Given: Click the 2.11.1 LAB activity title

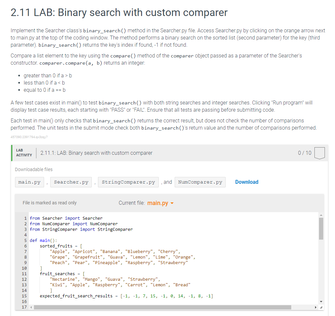Looking at the screenshot, I should coord(96,153).
